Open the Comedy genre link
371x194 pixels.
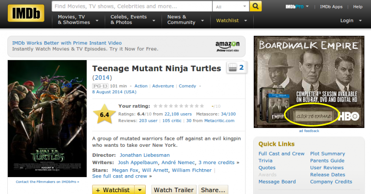tap(187, 86)
